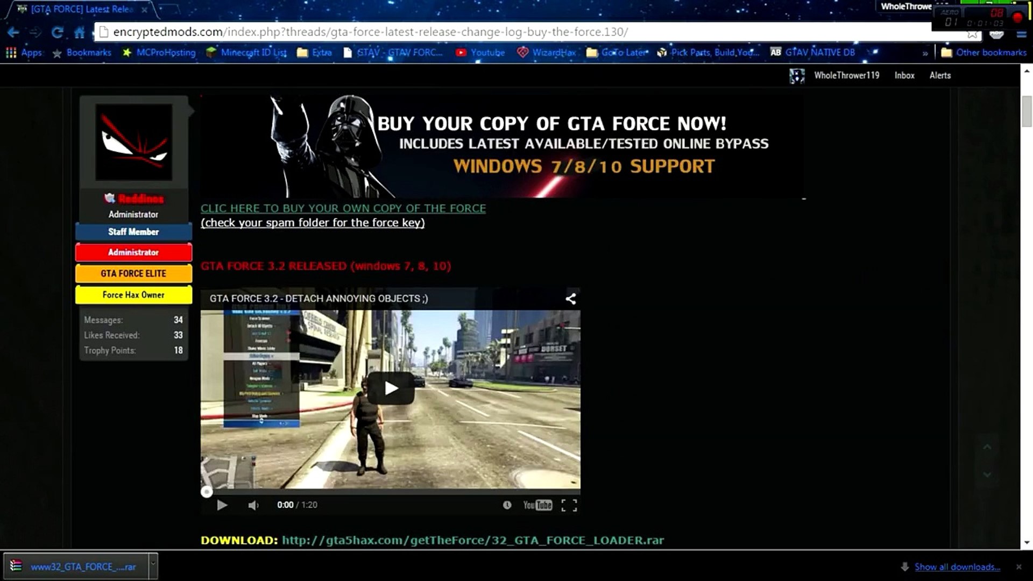Viewport: 1033px width, 581px height.
Task: Open the Minecraft ID List bookmark
Action: (x=246, y=52)
